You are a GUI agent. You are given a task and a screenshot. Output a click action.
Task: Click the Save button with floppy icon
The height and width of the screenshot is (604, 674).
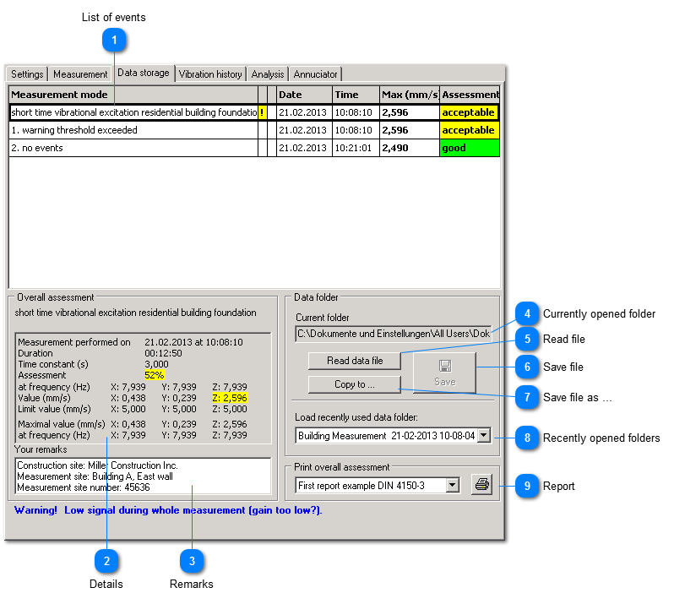444,372
